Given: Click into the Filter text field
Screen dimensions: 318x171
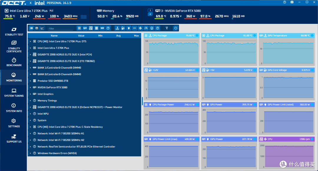Looking at the screenshot, I should coord(60,28).
